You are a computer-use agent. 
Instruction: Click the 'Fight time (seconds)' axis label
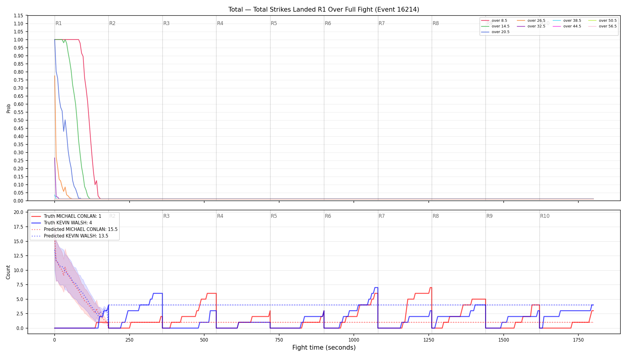pyautogui.click(x=324, y=348)
